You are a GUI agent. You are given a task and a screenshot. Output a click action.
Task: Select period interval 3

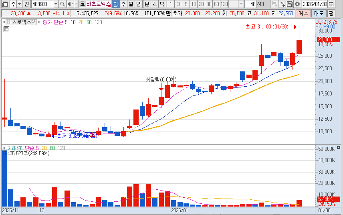[178, 4]
